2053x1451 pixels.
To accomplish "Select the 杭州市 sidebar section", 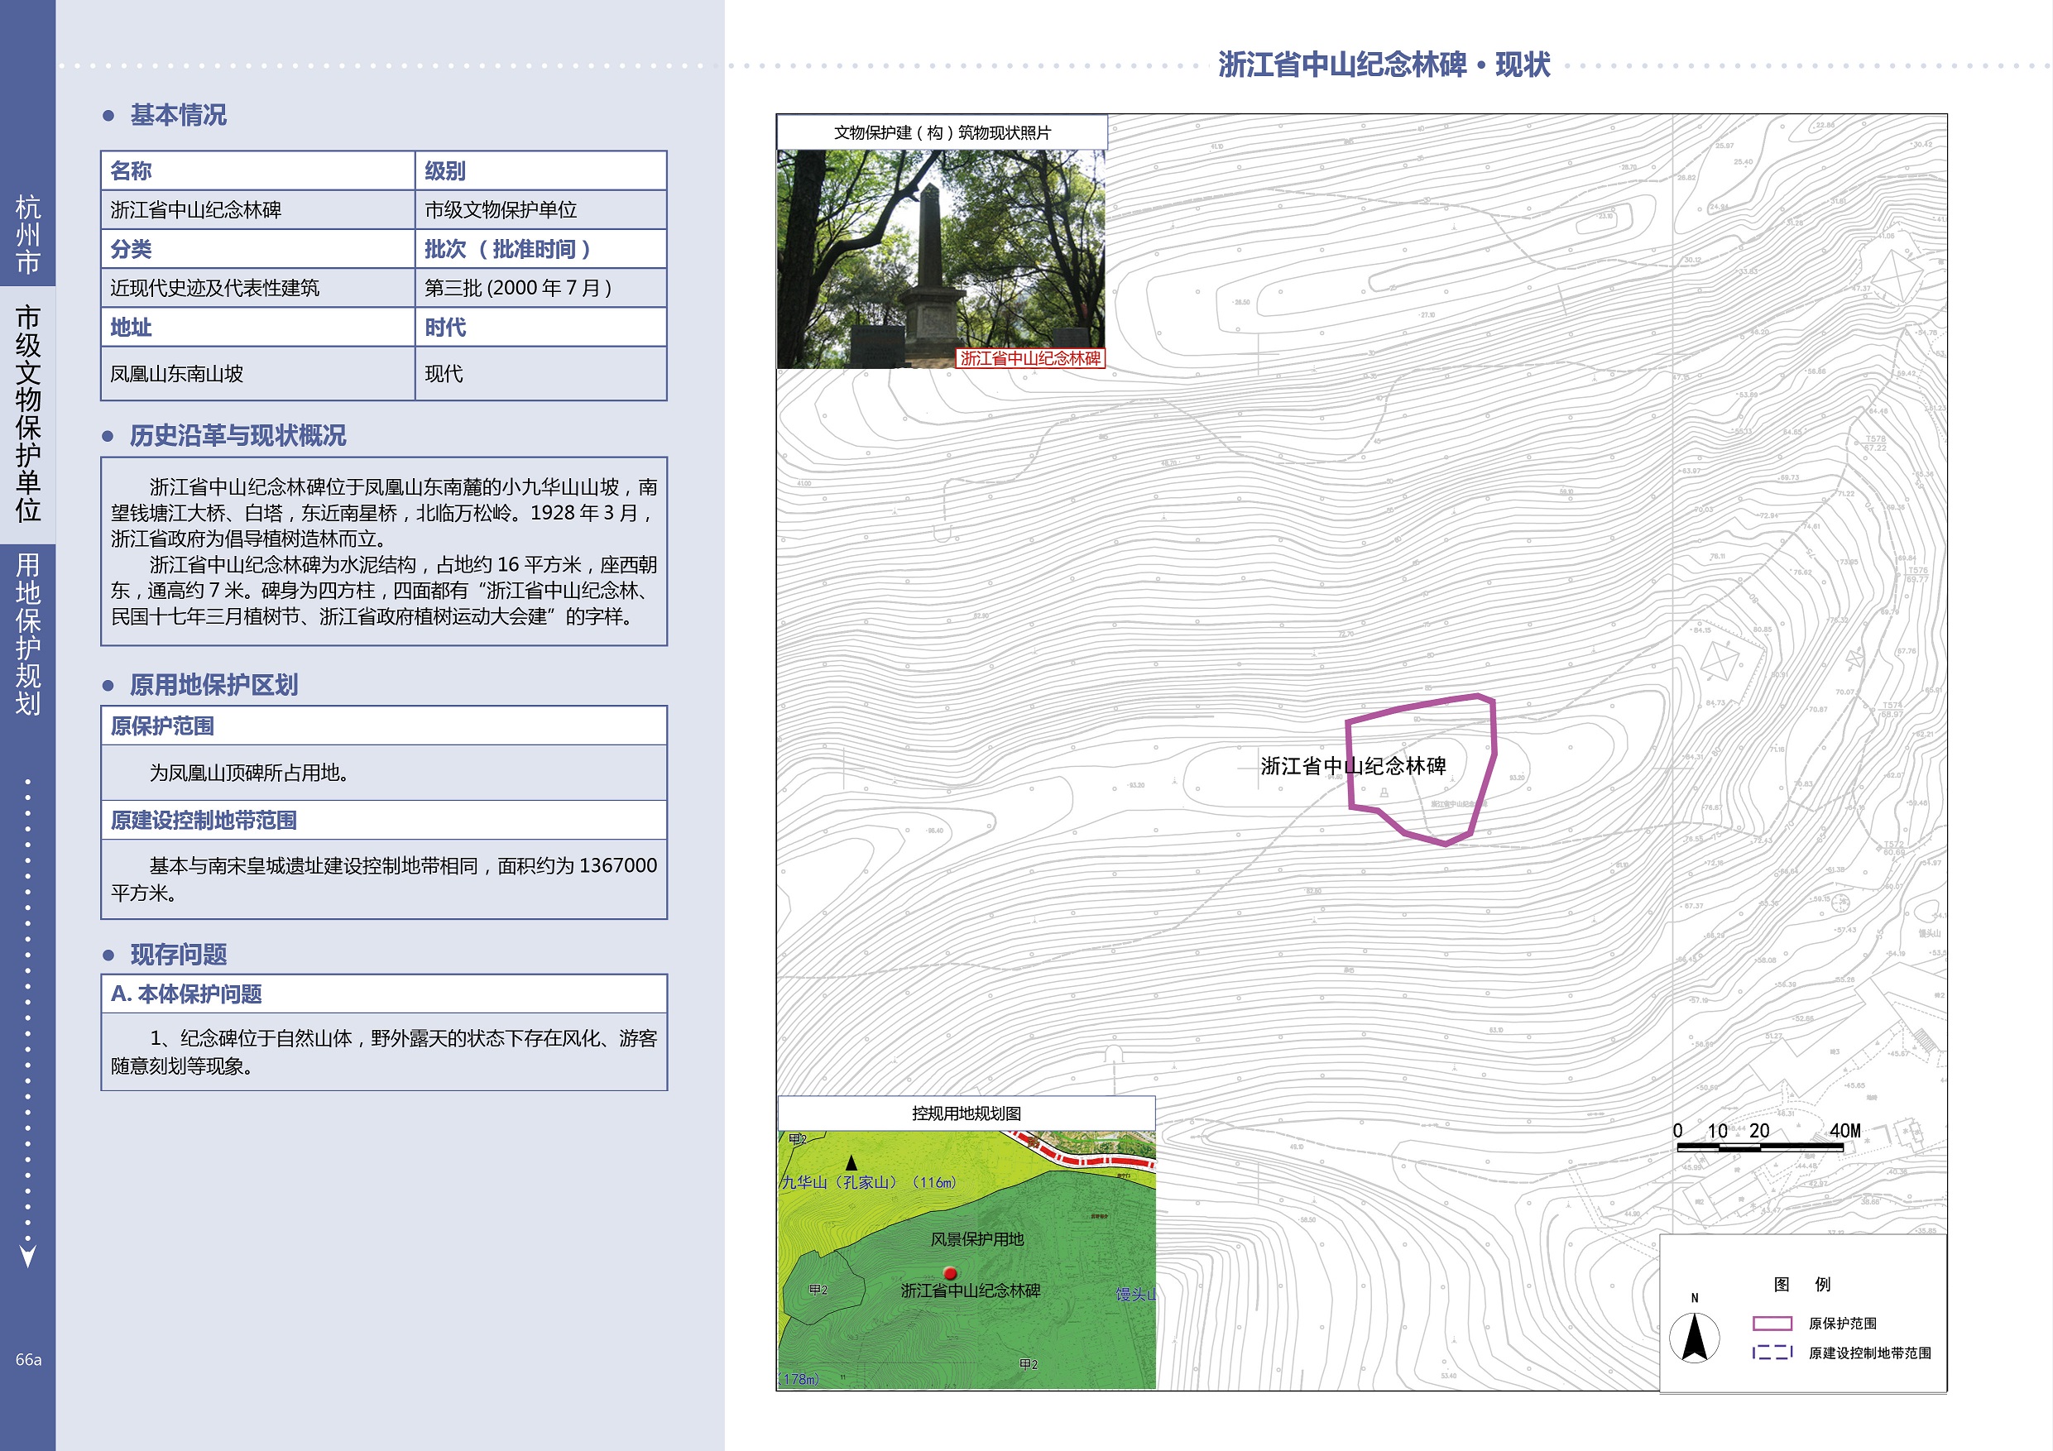I will [27, 234].
